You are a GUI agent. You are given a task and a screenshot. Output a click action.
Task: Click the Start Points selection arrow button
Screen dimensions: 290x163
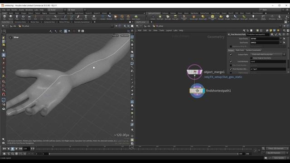[x=284, y=38]
